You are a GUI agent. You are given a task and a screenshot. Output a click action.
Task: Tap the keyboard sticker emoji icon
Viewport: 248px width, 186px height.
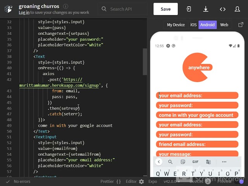183,162
